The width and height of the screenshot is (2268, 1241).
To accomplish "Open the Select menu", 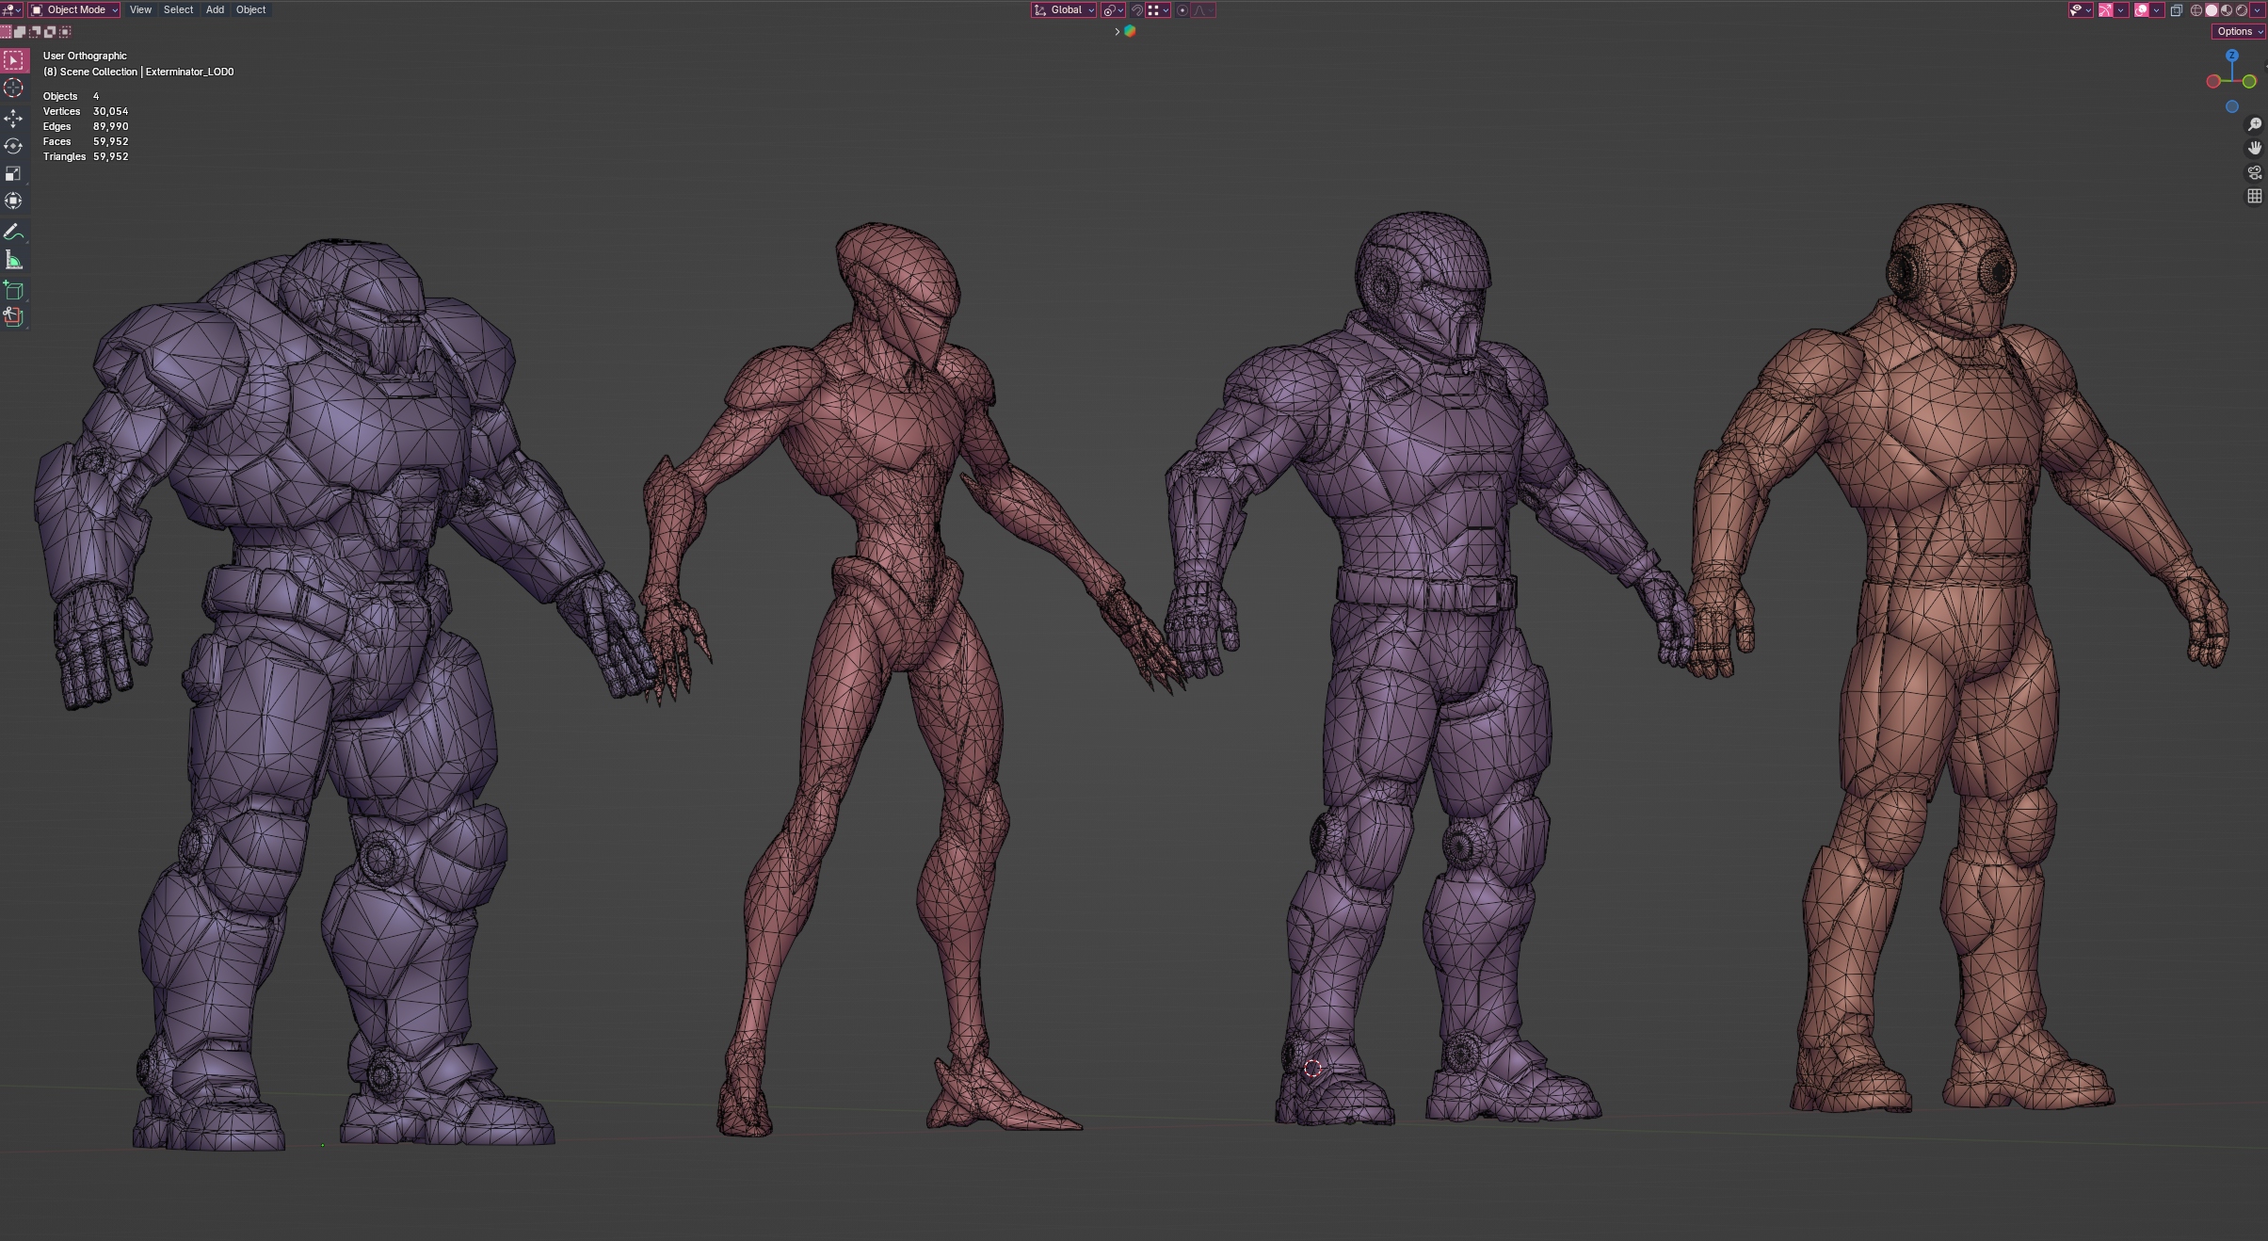I will tap(178, 10).
